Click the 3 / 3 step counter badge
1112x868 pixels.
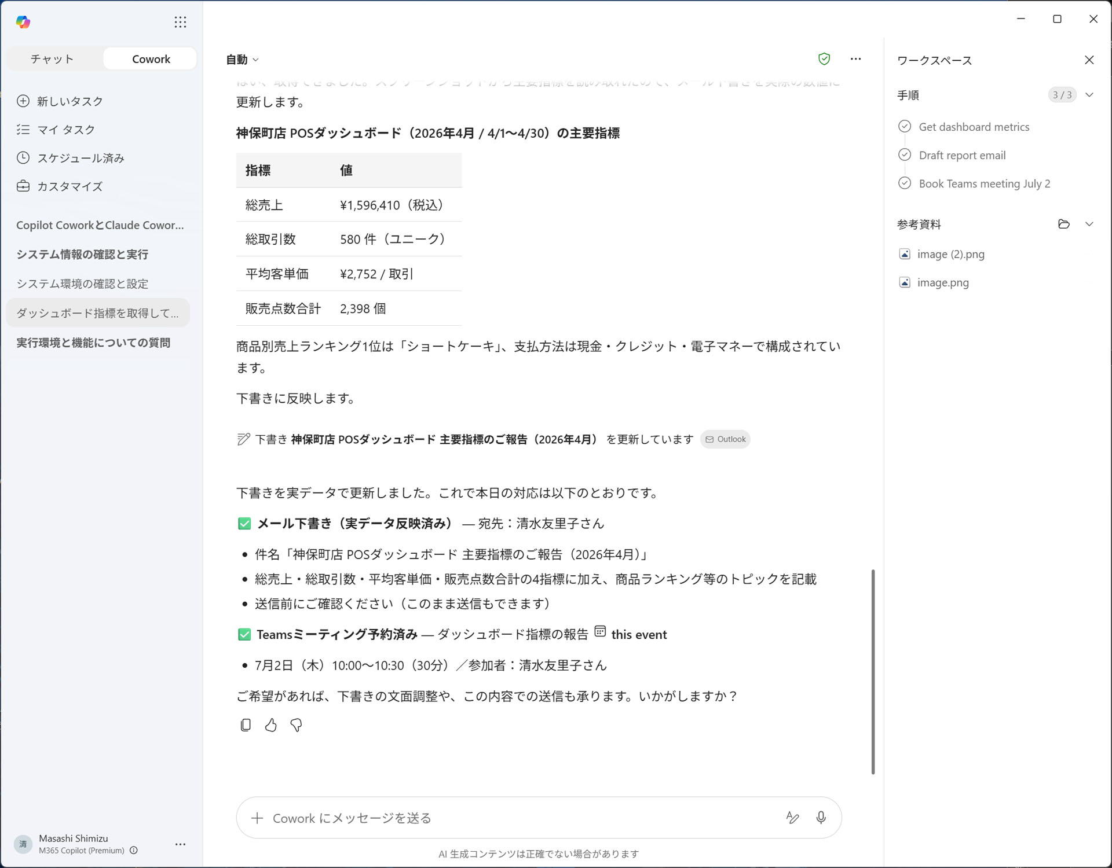tap(1062, 95)
